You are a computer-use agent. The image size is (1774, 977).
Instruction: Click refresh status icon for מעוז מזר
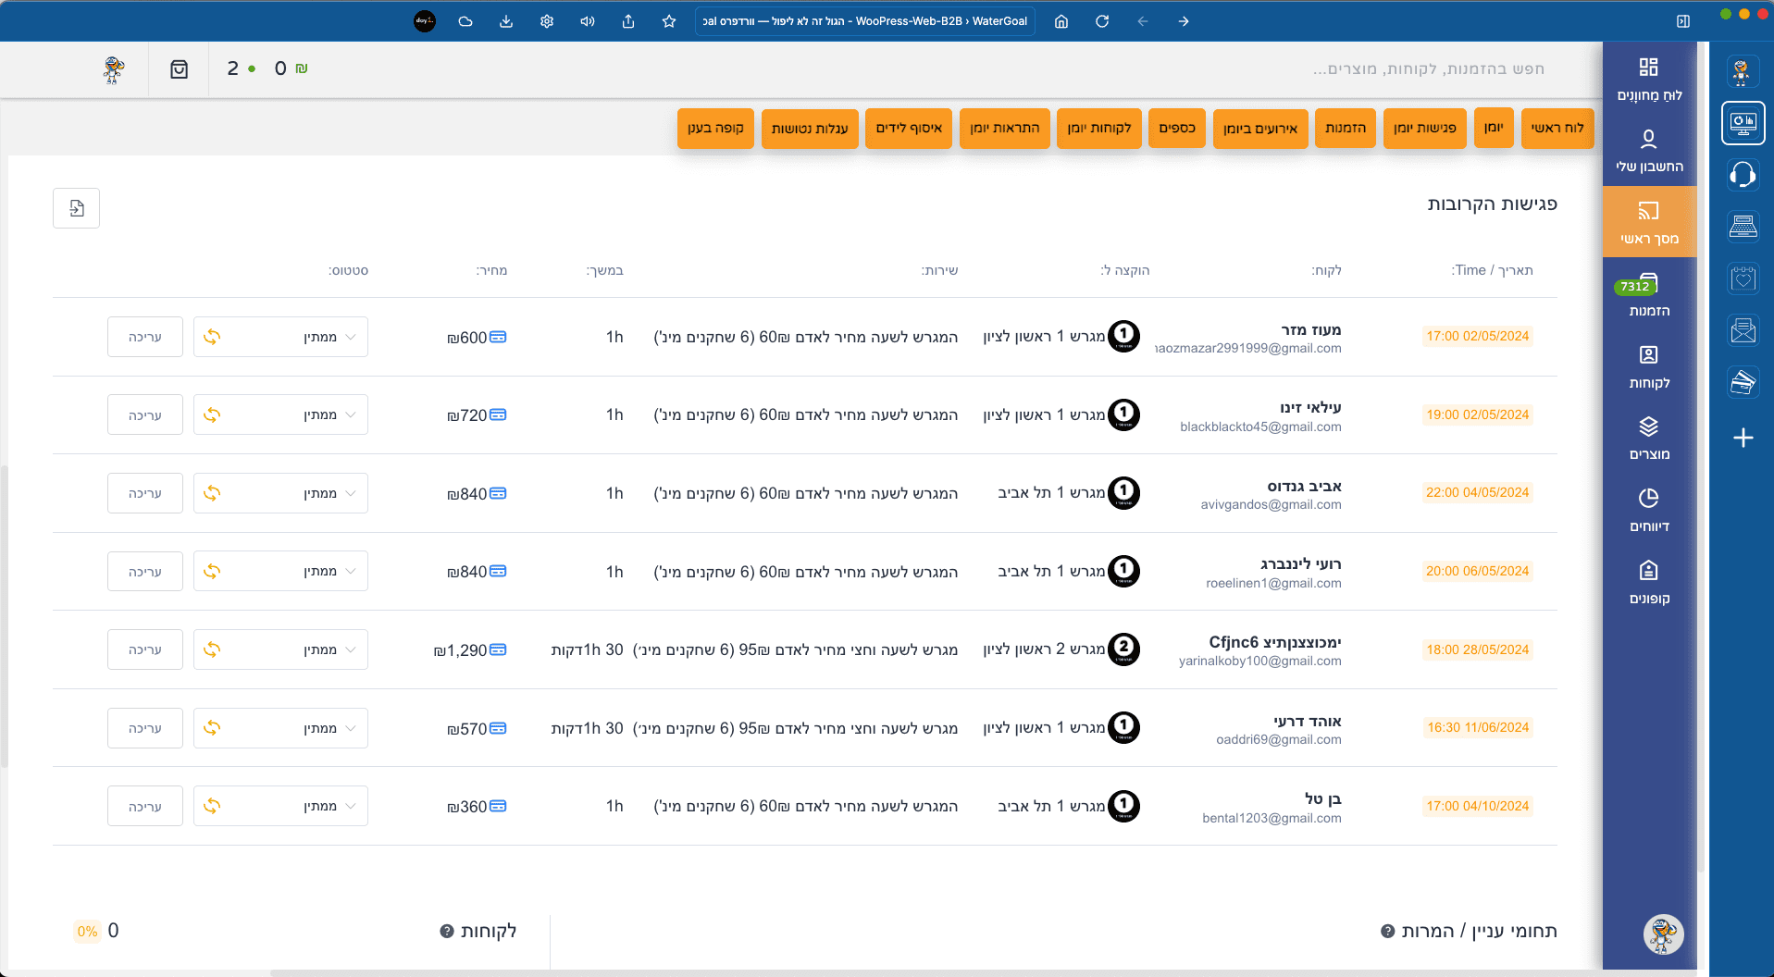point(212,337)
